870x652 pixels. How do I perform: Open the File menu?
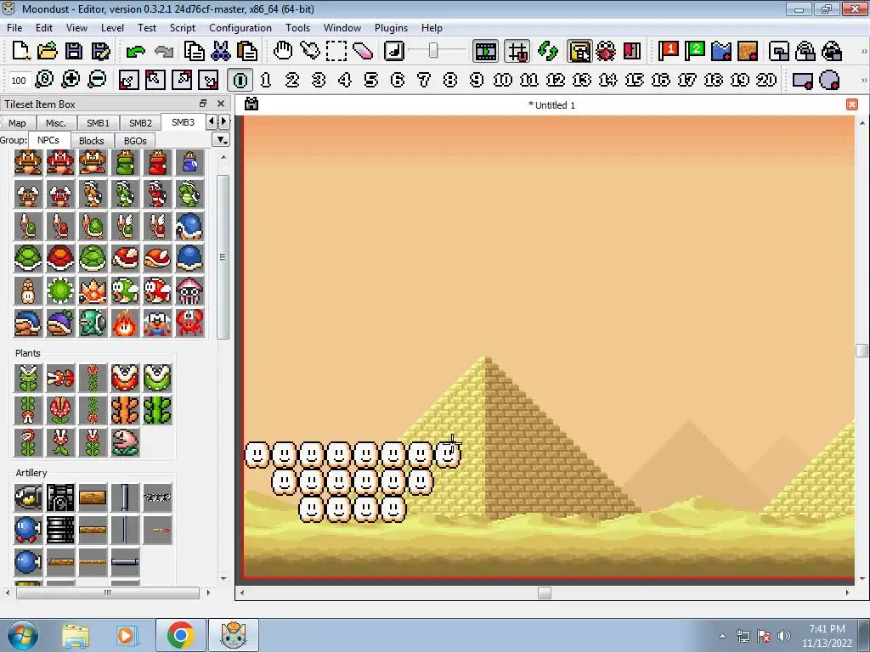pos(14,28)
